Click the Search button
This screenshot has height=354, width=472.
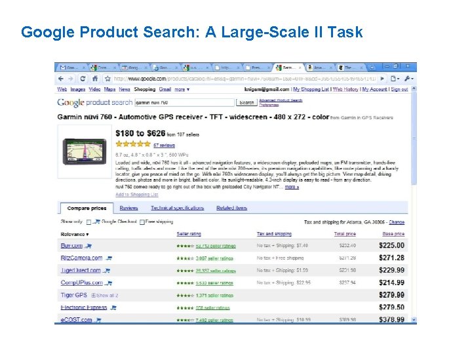(246, 103)
